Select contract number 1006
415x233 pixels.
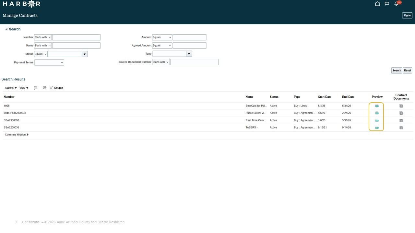6,106
